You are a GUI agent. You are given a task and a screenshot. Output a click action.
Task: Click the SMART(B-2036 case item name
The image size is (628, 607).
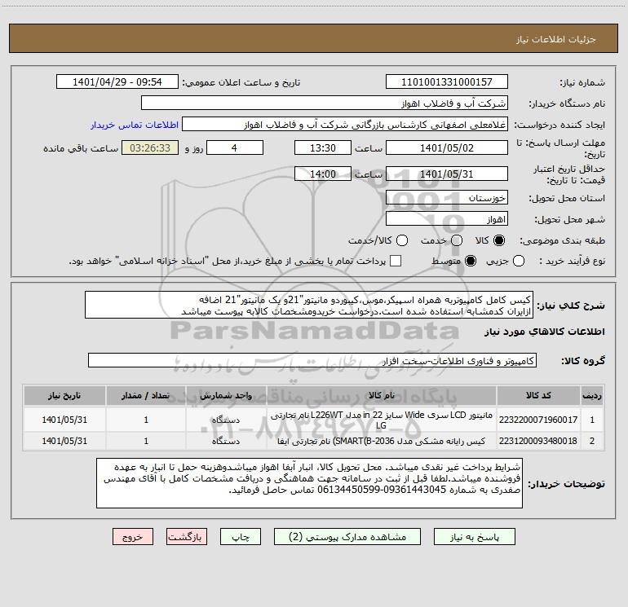[x=382, y=441]
